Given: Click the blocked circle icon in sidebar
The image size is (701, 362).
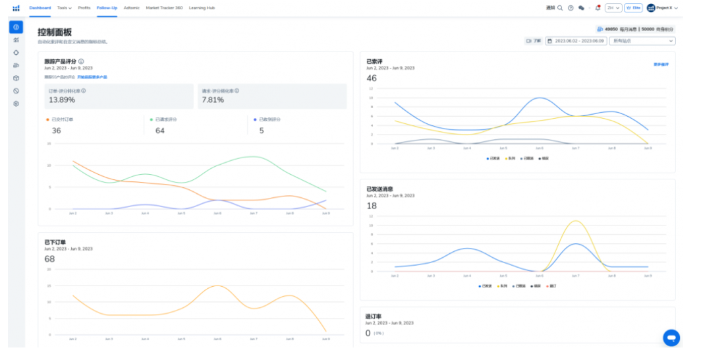Looking at the screenshot, I should pos(16,90).
